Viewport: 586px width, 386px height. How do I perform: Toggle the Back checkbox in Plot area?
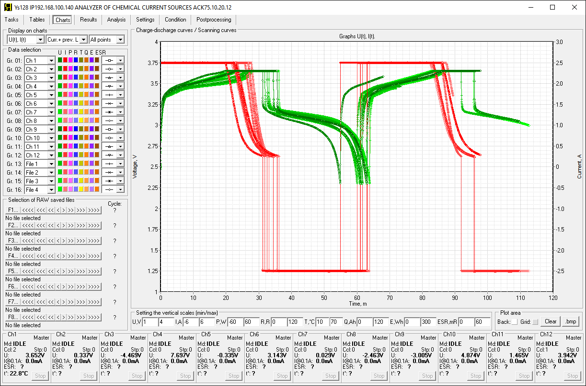pos(515,322)
